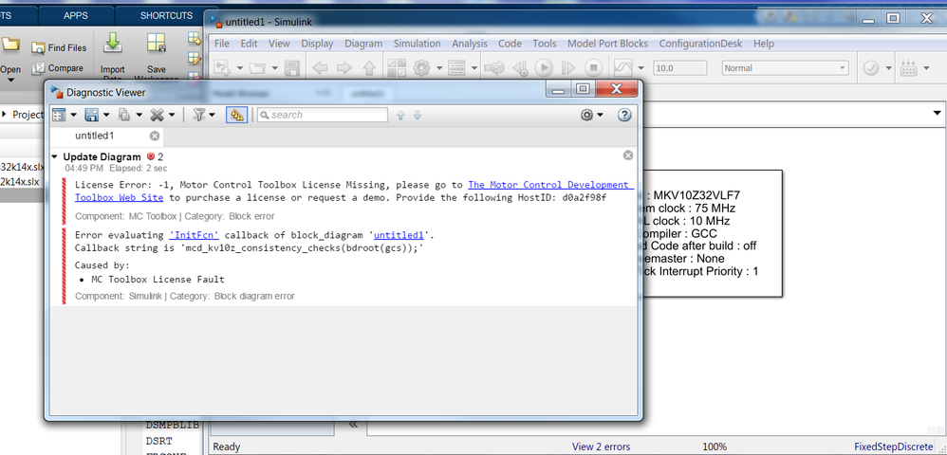This screenshot has height=455, width=947.
Task: Click the View 2 errors status link
Action: point(601,447)
